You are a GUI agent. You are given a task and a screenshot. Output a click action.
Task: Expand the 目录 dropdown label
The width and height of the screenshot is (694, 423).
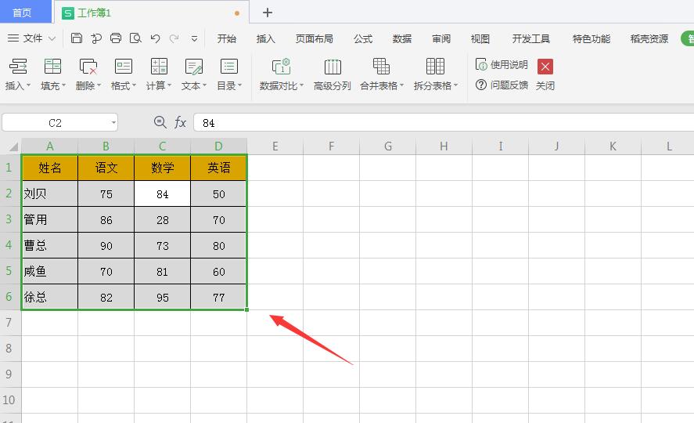[229, 85]
